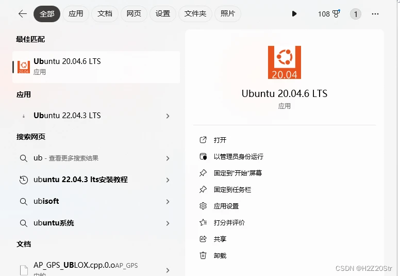Go back using the left arrow icon
Screen dimensions: 400x276
pos(23,14)
